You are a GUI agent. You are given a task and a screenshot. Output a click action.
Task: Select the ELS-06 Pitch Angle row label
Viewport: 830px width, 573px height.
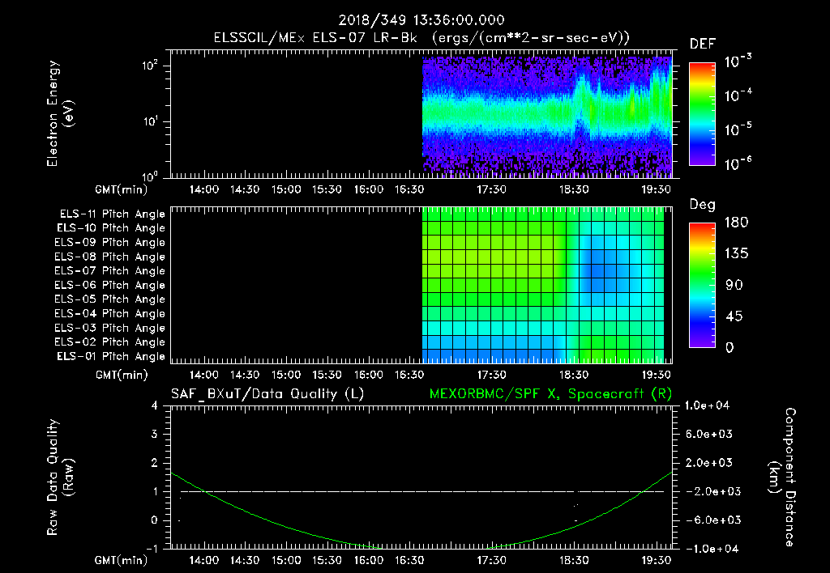(x=110, y=285)
